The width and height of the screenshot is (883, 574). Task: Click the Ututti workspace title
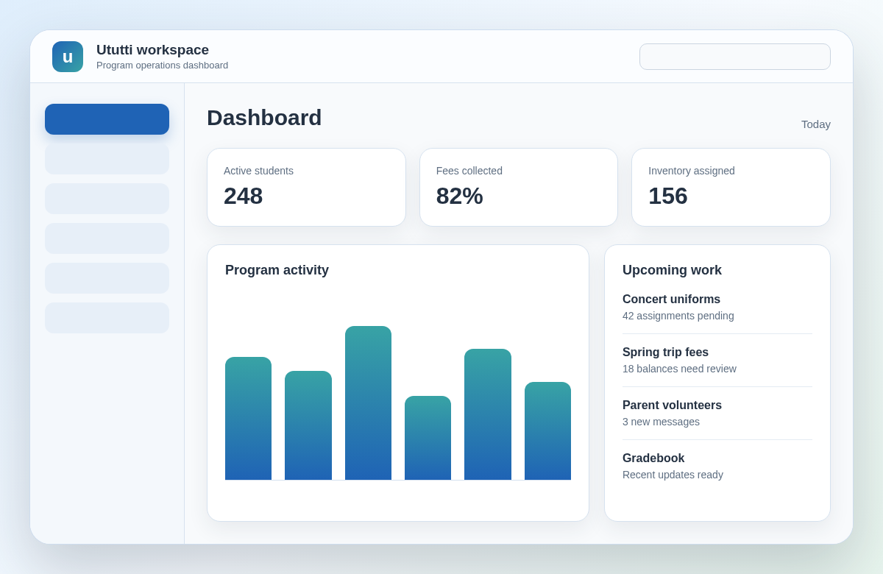point(152,50)
